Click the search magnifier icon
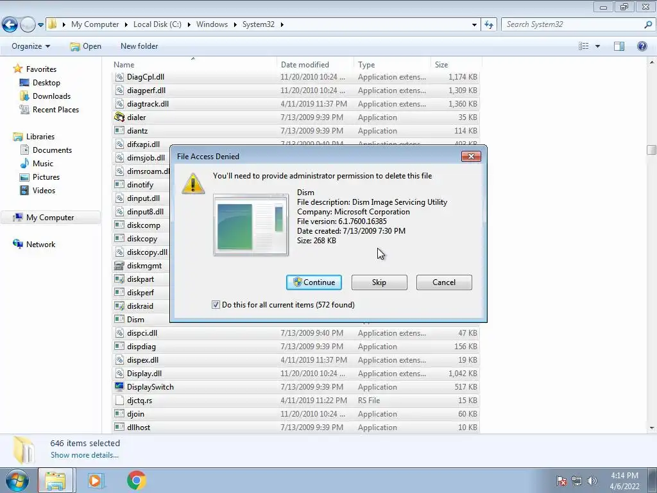657x493 pixels. [648, 24]
